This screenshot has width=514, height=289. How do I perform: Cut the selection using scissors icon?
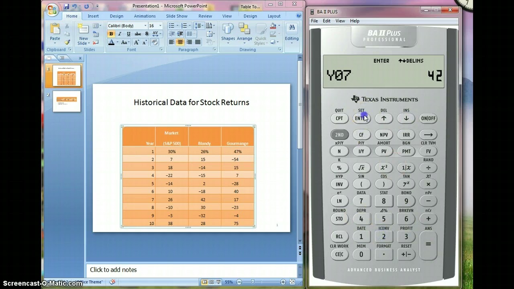[x=67, y=26]
